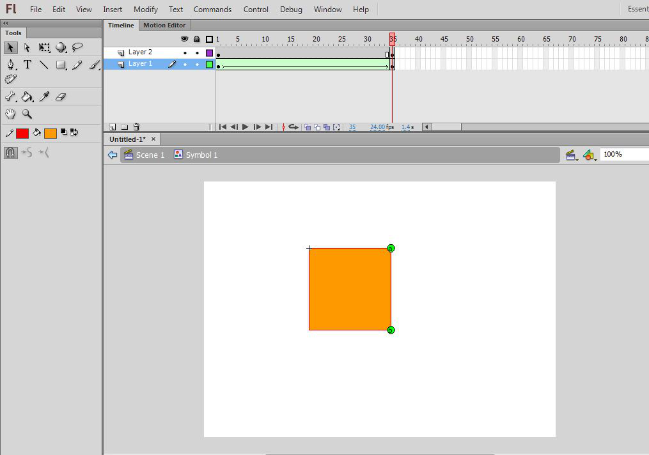
Task: Switch to the Zoom tool
Action: pos(27,114)
